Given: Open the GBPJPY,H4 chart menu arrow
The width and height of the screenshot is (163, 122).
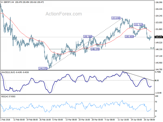Looking at the screenshot, I should (x=2, y=2).
